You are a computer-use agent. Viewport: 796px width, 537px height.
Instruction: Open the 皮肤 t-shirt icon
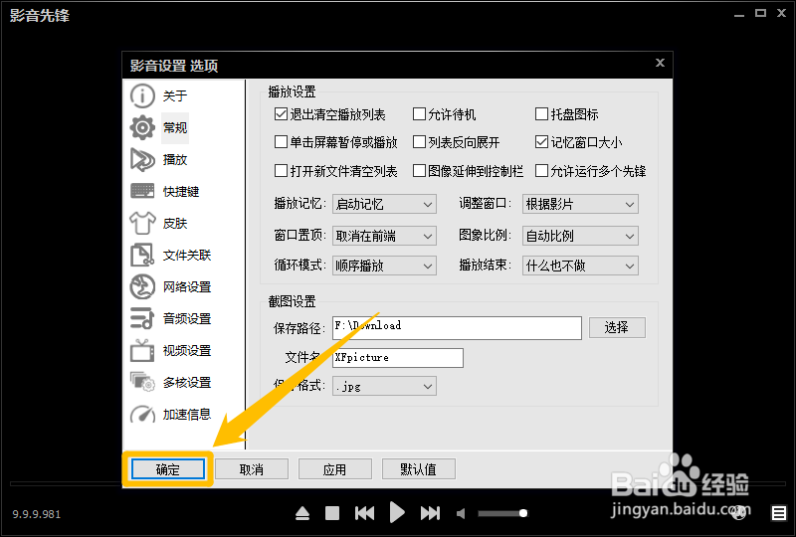(x=142, y=223)
